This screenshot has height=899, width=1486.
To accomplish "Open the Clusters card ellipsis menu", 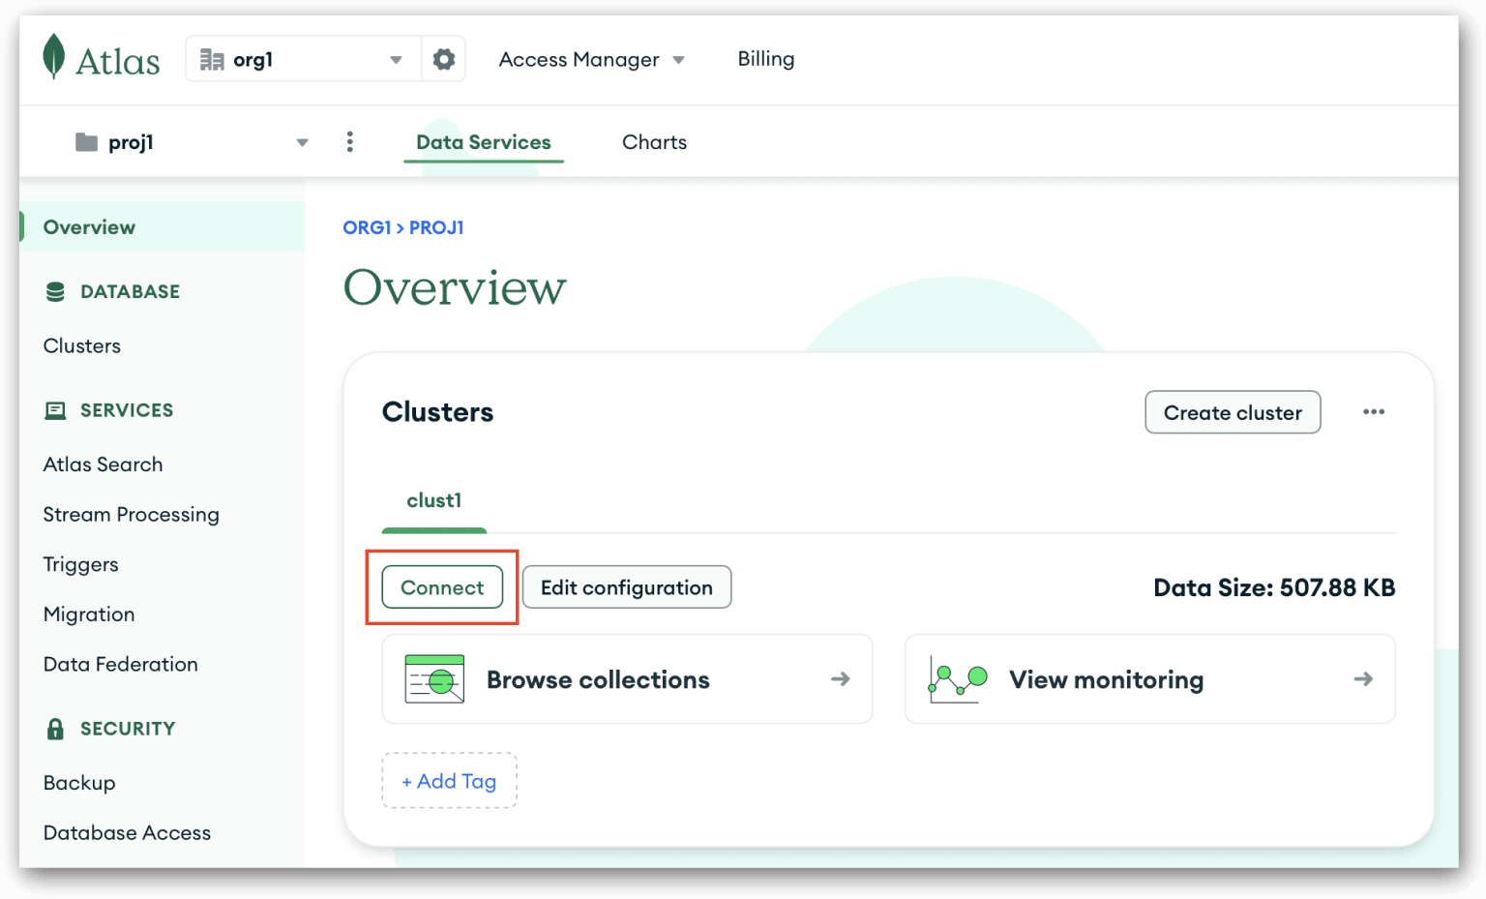I will [x=1374, y=411].
